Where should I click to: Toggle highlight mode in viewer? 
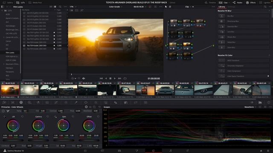click(x=82, y=11)
